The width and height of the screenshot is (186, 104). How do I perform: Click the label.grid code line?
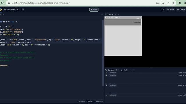25,45
